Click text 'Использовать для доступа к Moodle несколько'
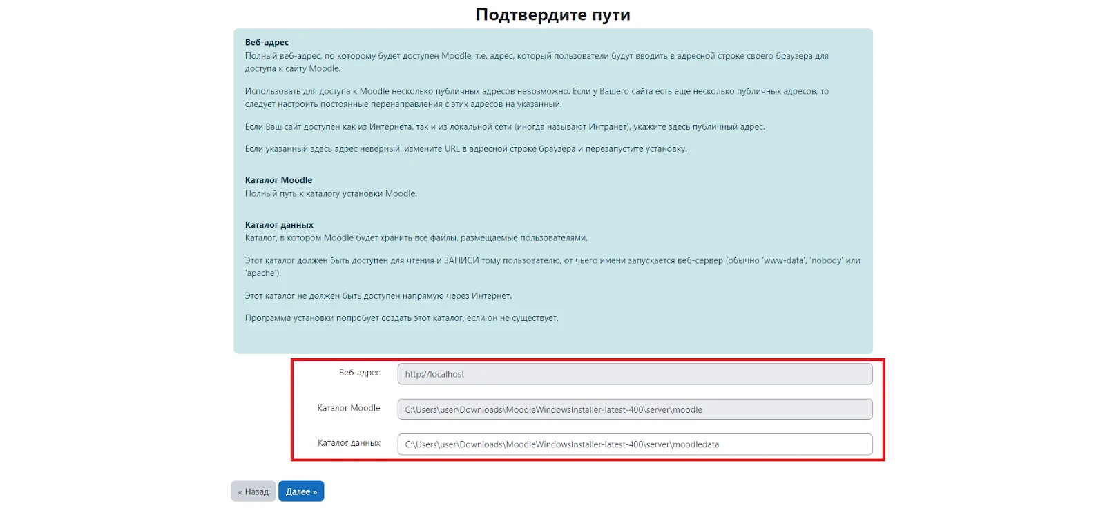The width and height of the screenshot is (1105, 508). [340, 91]
